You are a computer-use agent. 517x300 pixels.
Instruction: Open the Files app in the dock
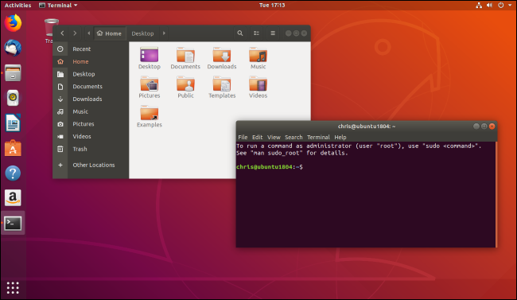click(13, 73)
